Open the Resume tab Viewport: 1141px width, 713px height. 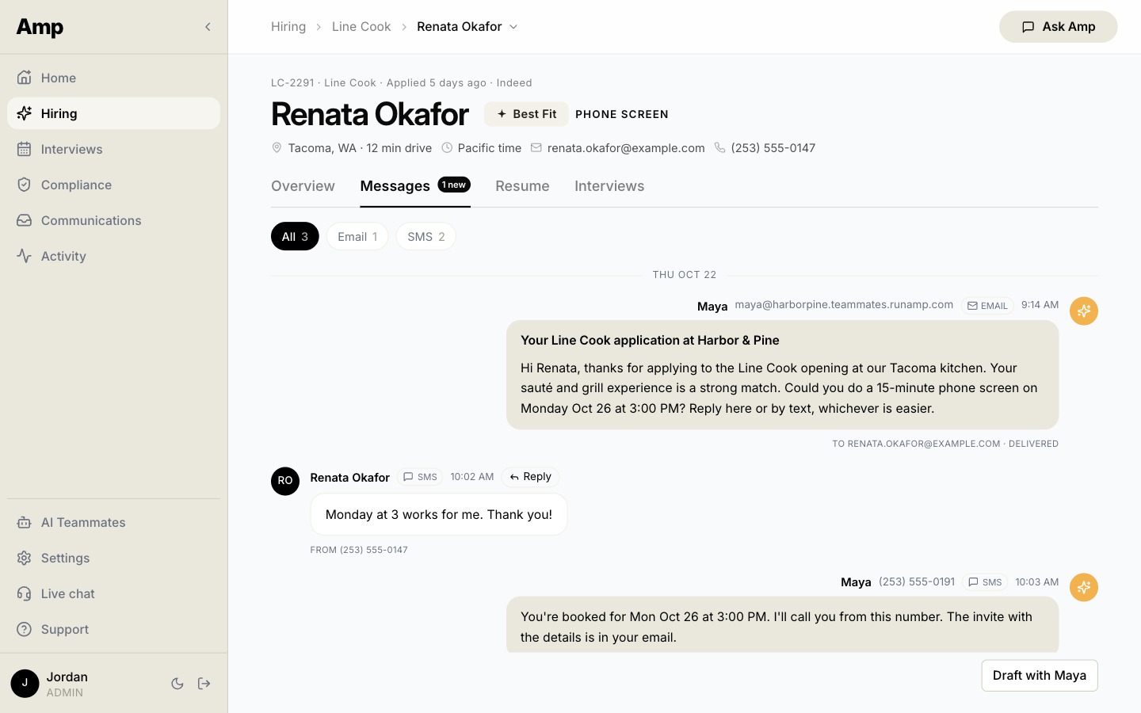point(522,186)
